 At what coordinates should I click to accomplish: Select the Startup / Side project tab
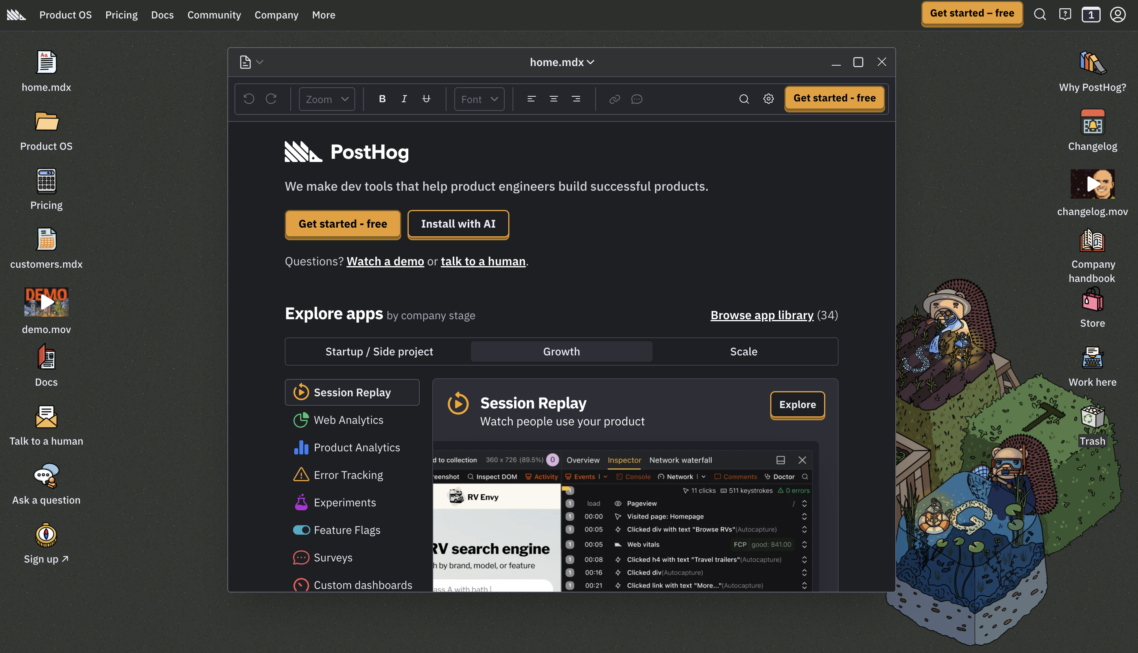379,351
